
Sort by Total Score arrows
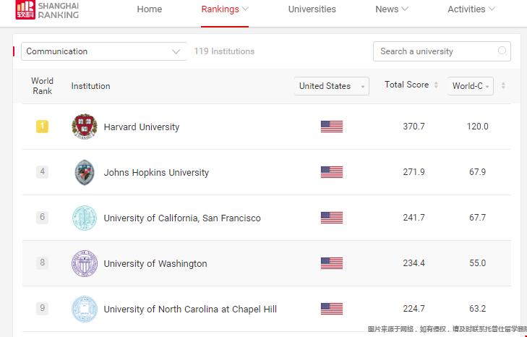click(436, 85)
